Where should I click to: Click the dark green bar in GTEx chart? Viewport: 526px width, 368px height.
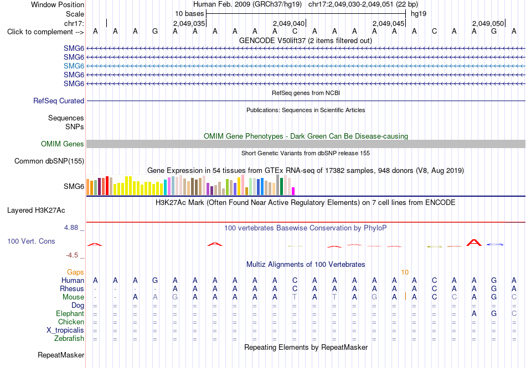click(281, 187)
